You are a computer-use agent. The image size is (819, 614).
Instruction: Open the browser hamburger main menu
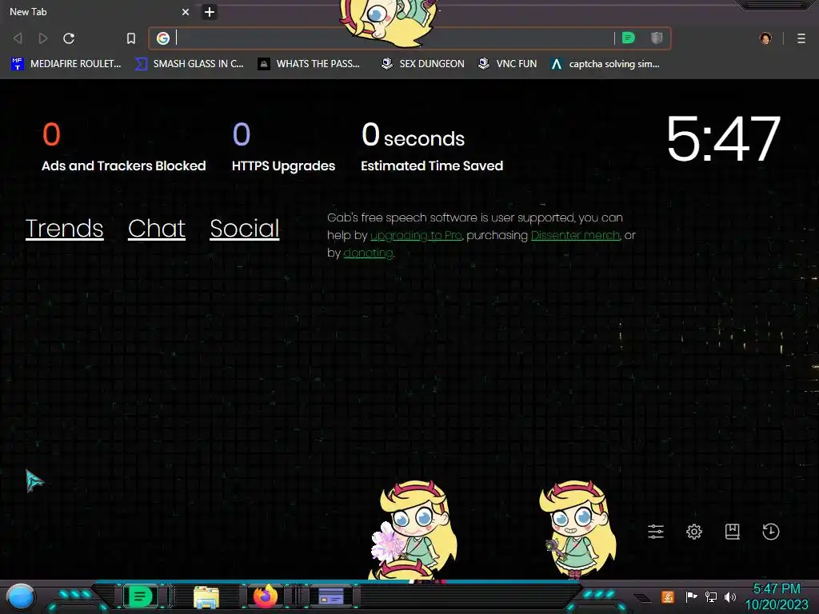click(801, 38)
